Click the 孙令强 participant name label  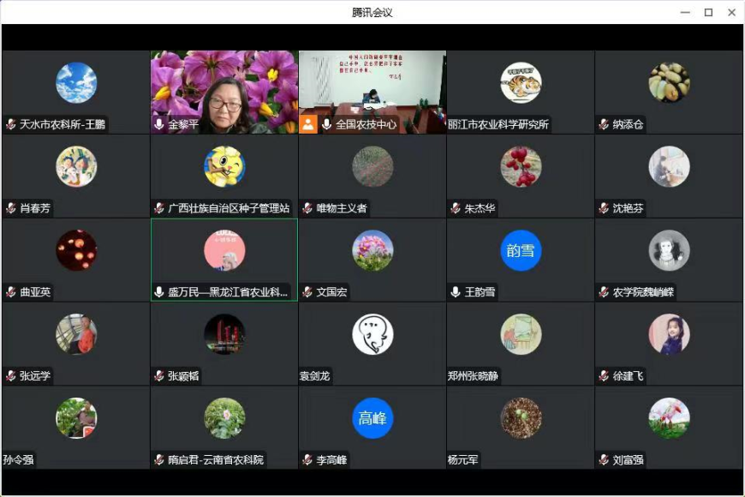tap(18, 460)
